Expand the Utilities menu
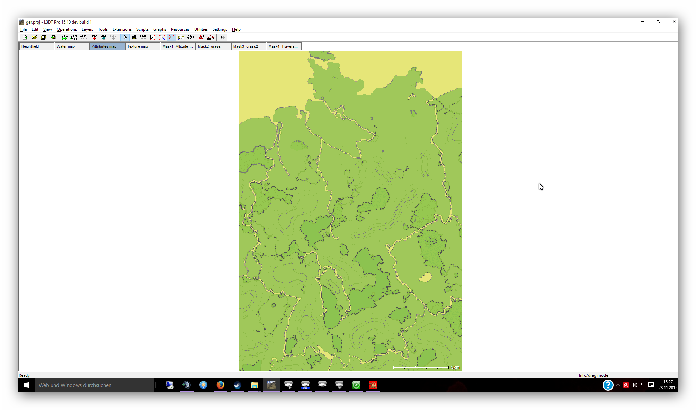The height and width of the screenshot is (410, 696). pos(201,29)
